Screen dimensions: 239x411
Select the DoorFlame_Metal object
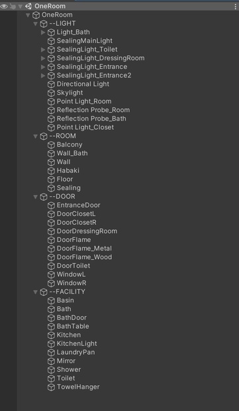pyautogui.click(x=84, y=248)
